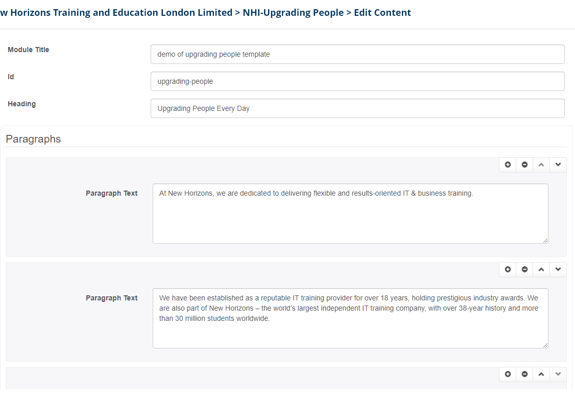This screenshot has height=398, width=575.
Task: Move the third paragraph up
Action: point(541,374)
